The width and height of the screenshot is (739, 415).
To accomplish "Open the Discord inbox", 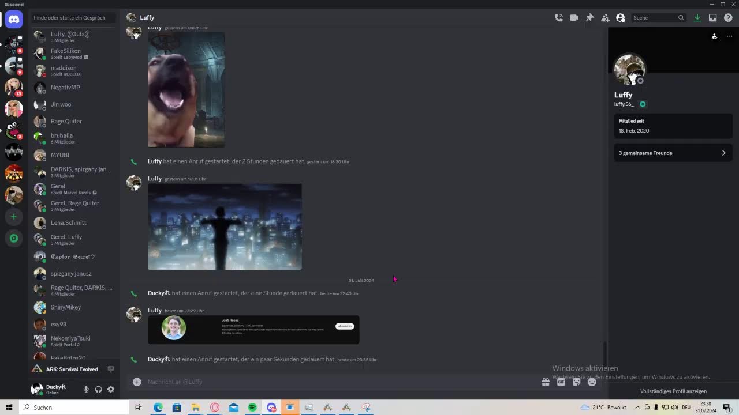I will (x=713, y=18).
